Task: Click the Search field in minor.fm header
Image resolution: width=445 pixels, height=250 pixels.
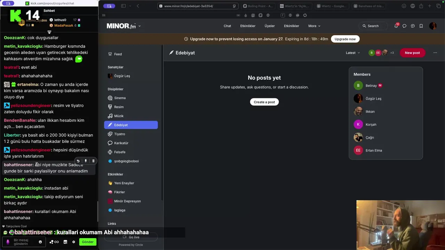Action: click(373, 26)
